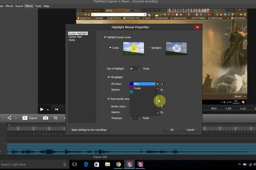This screenshot has width=256, height=170.
Task: Click the Spotlight preview thumbnail
Action: click(176, 48)
